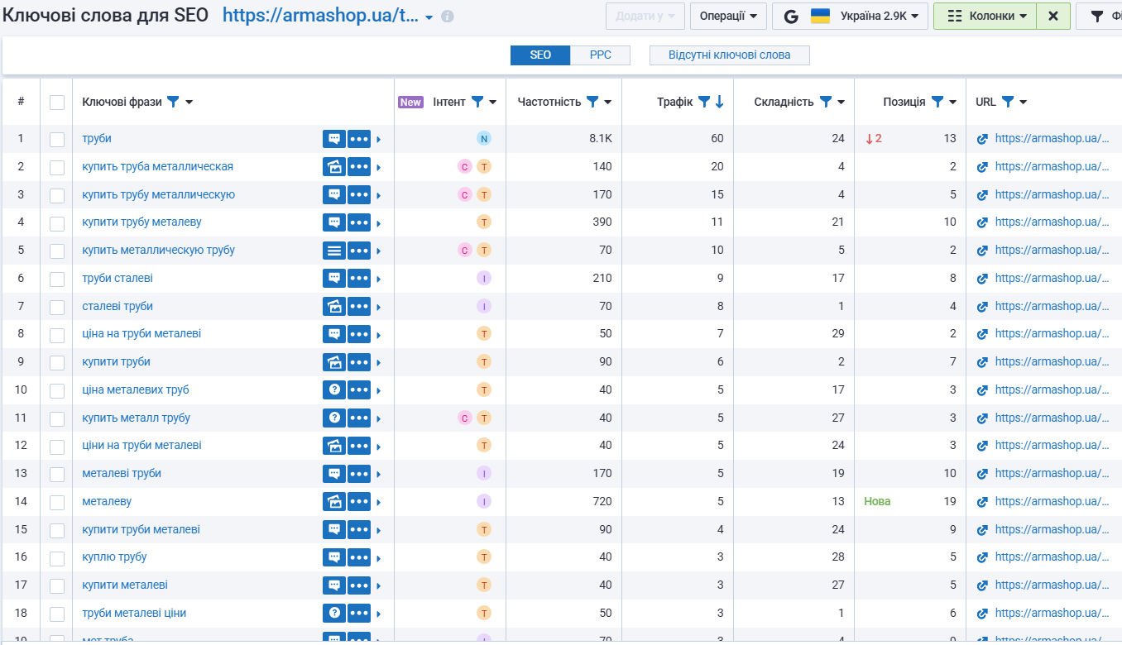Open Відсутні ключові слова
Image resolution: width=1122 pixels, height=645 pixels.
tap(730, 55)
